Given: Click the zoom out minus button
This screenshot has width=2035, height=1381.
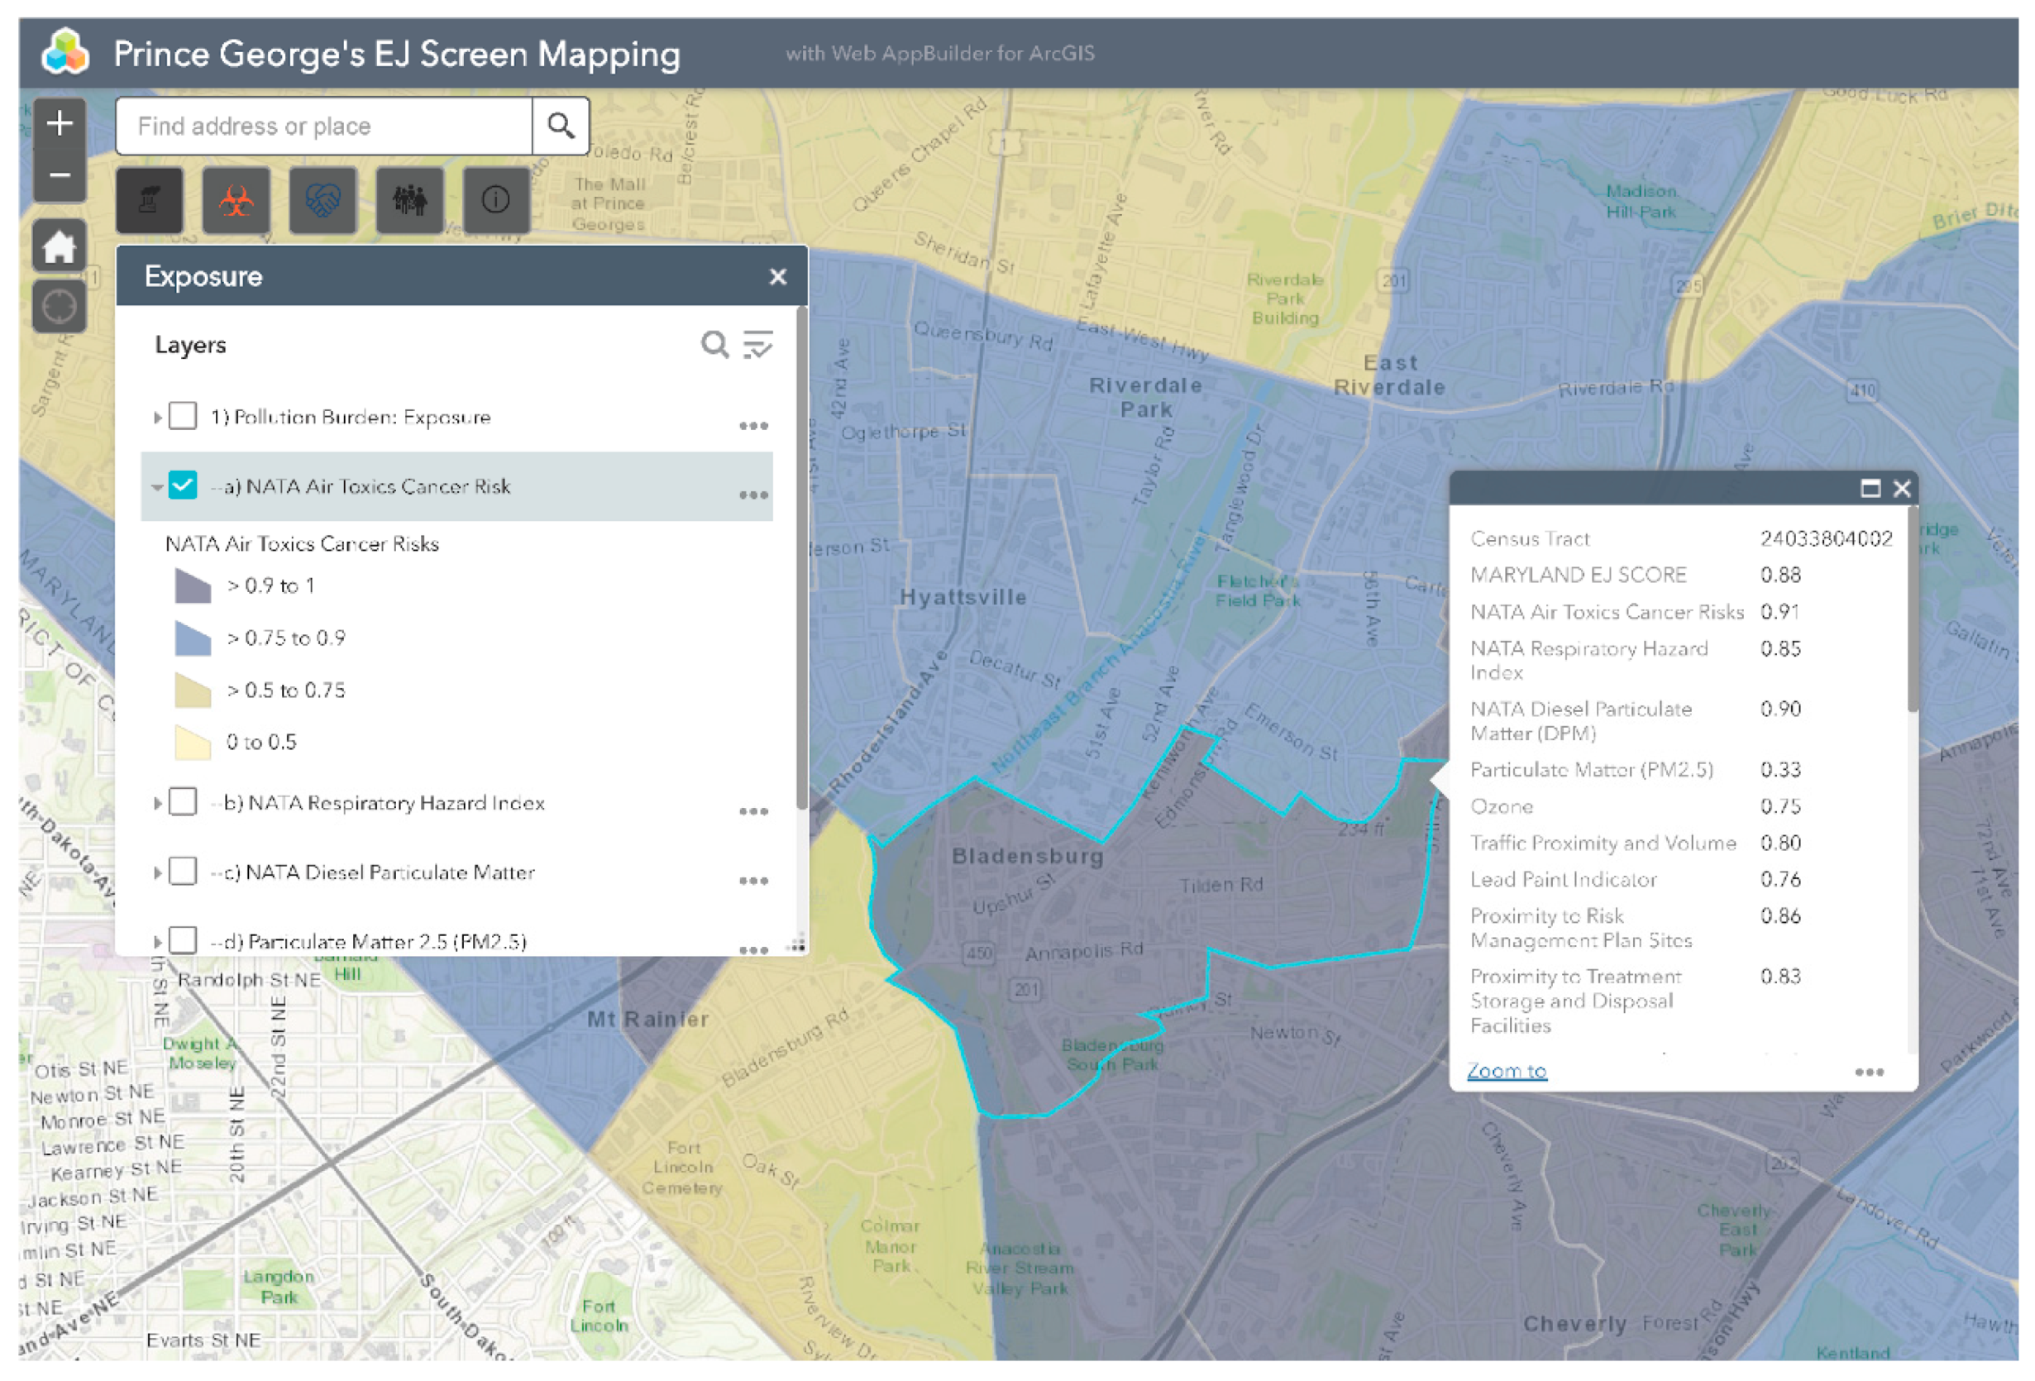Looking at the screenshot, I should [x=60, y=175].
